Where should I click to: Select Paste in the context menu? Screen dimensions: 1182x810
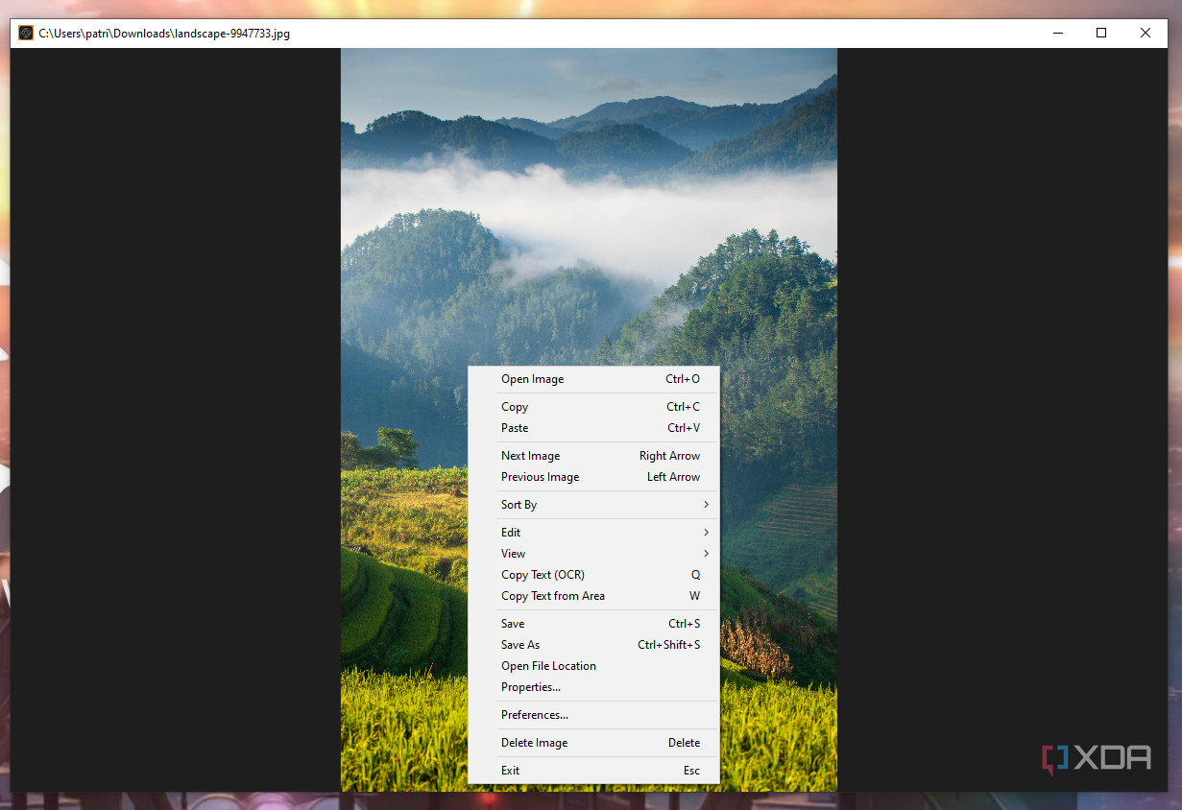tap(593, 428)
